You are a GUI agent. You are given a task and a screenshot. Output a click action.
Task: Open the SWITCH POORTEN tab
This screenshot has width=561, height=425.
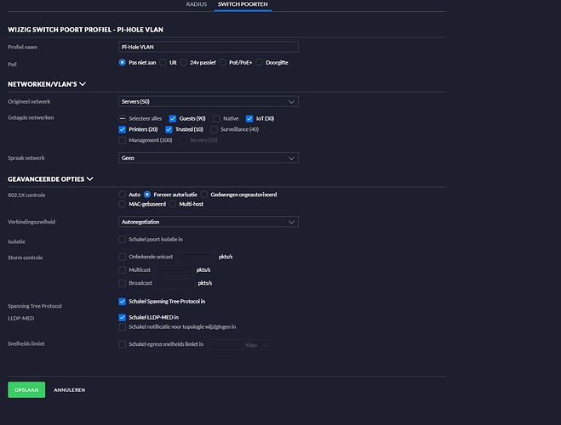pyautogui.click(x=243, y=4)
